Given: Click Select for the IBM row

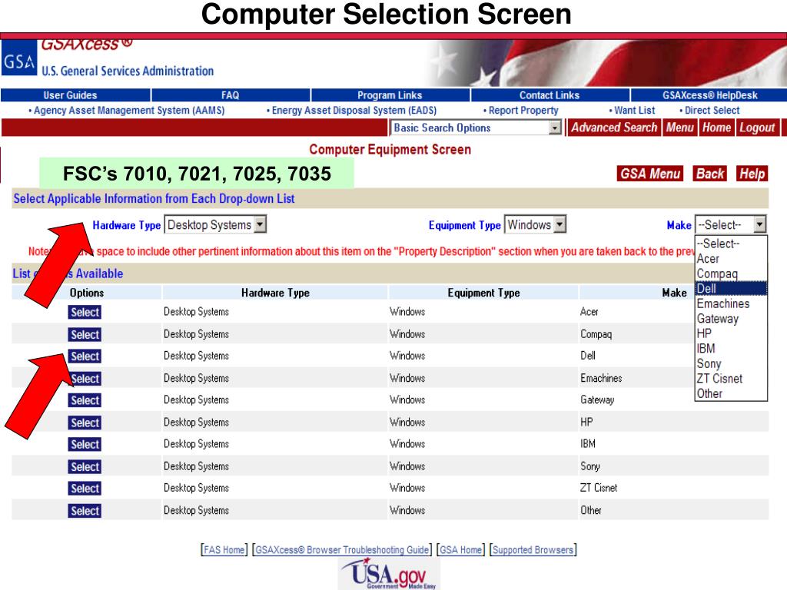Looking at the screenshot, I should 85,445.
